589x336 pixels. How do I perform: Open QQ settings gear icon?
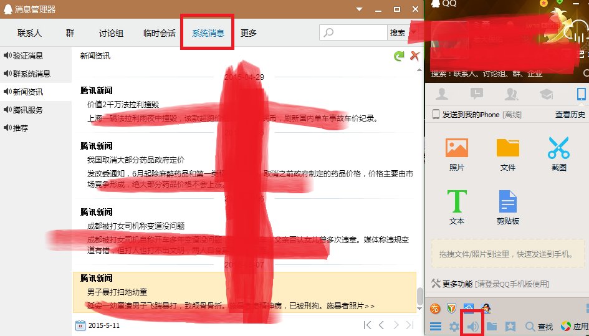[x=454, y=326]
